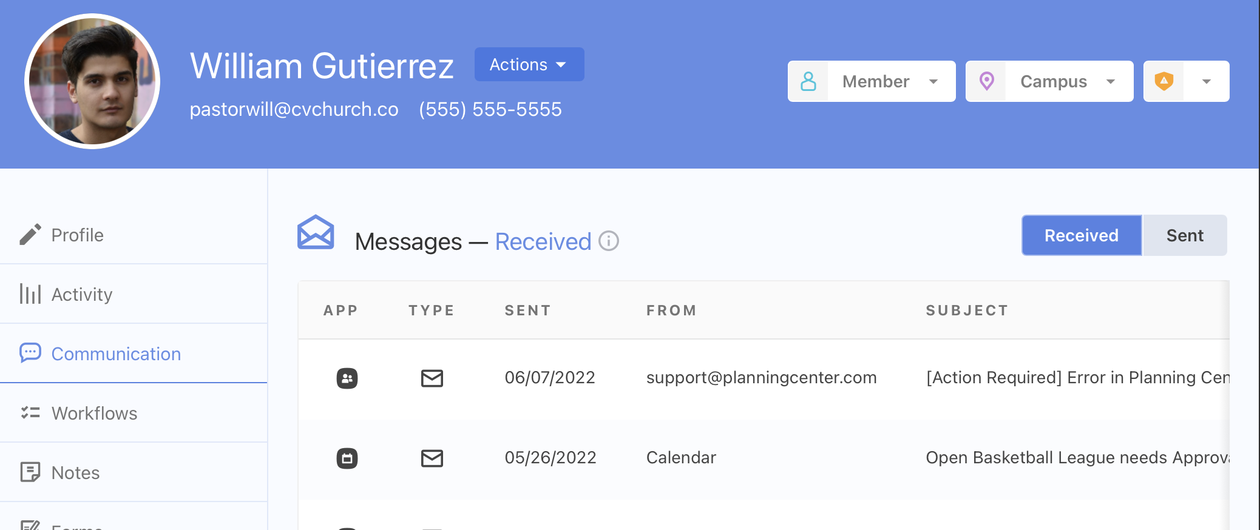Click the orange shield warning icon
Viewport: 1260px width, 530px height.
1163,81
